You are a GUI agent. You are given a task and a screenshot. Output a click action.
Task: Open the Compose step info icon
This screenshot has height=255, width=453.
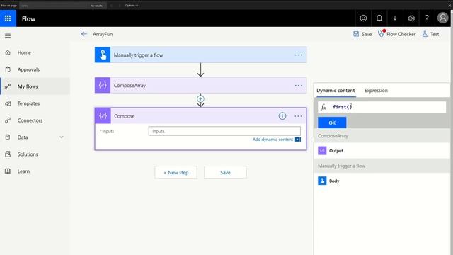[282, 116]
